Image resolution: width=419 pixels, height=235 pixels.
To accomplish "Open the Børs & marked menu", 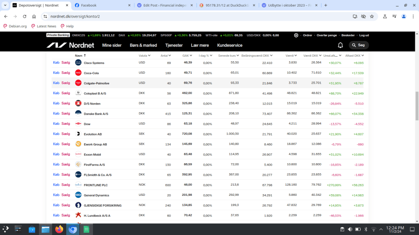I will tap(143, 45).
